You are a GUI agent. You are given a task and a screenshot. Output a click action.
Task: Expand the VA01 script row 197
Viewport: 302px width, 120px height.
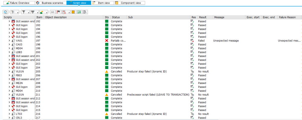[9, 40]
